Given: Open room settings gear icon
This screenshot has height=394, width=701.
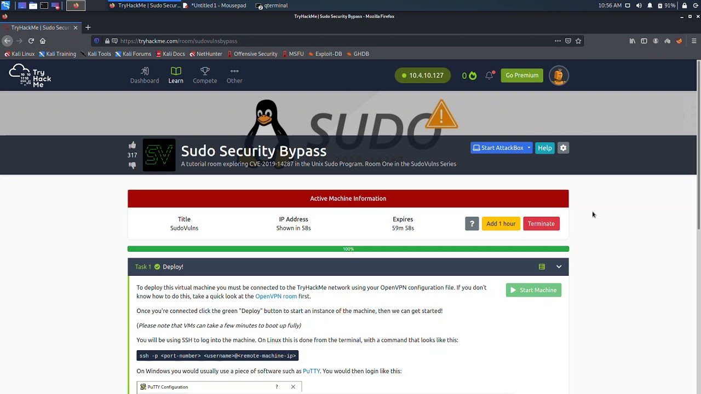Looking at the screenshot, I should (x=563, y=148).
